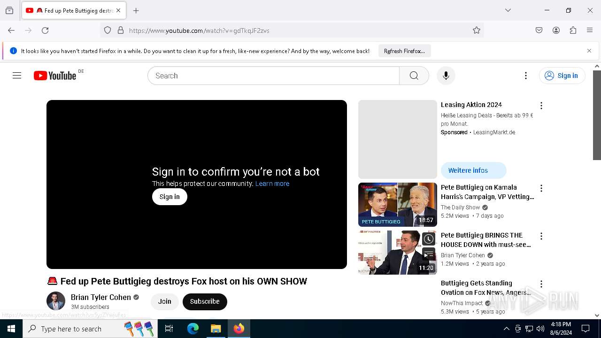The image size is (601, 338).
Task: Launch Microsoft Edge from the taskbar
Action: click(x=193, y=329)
